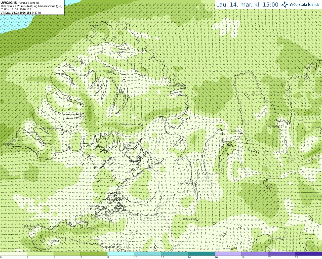Click the 10m hviður > 25 m/s description line
Viewport: 322px width, 259px height.
(31, 6)
